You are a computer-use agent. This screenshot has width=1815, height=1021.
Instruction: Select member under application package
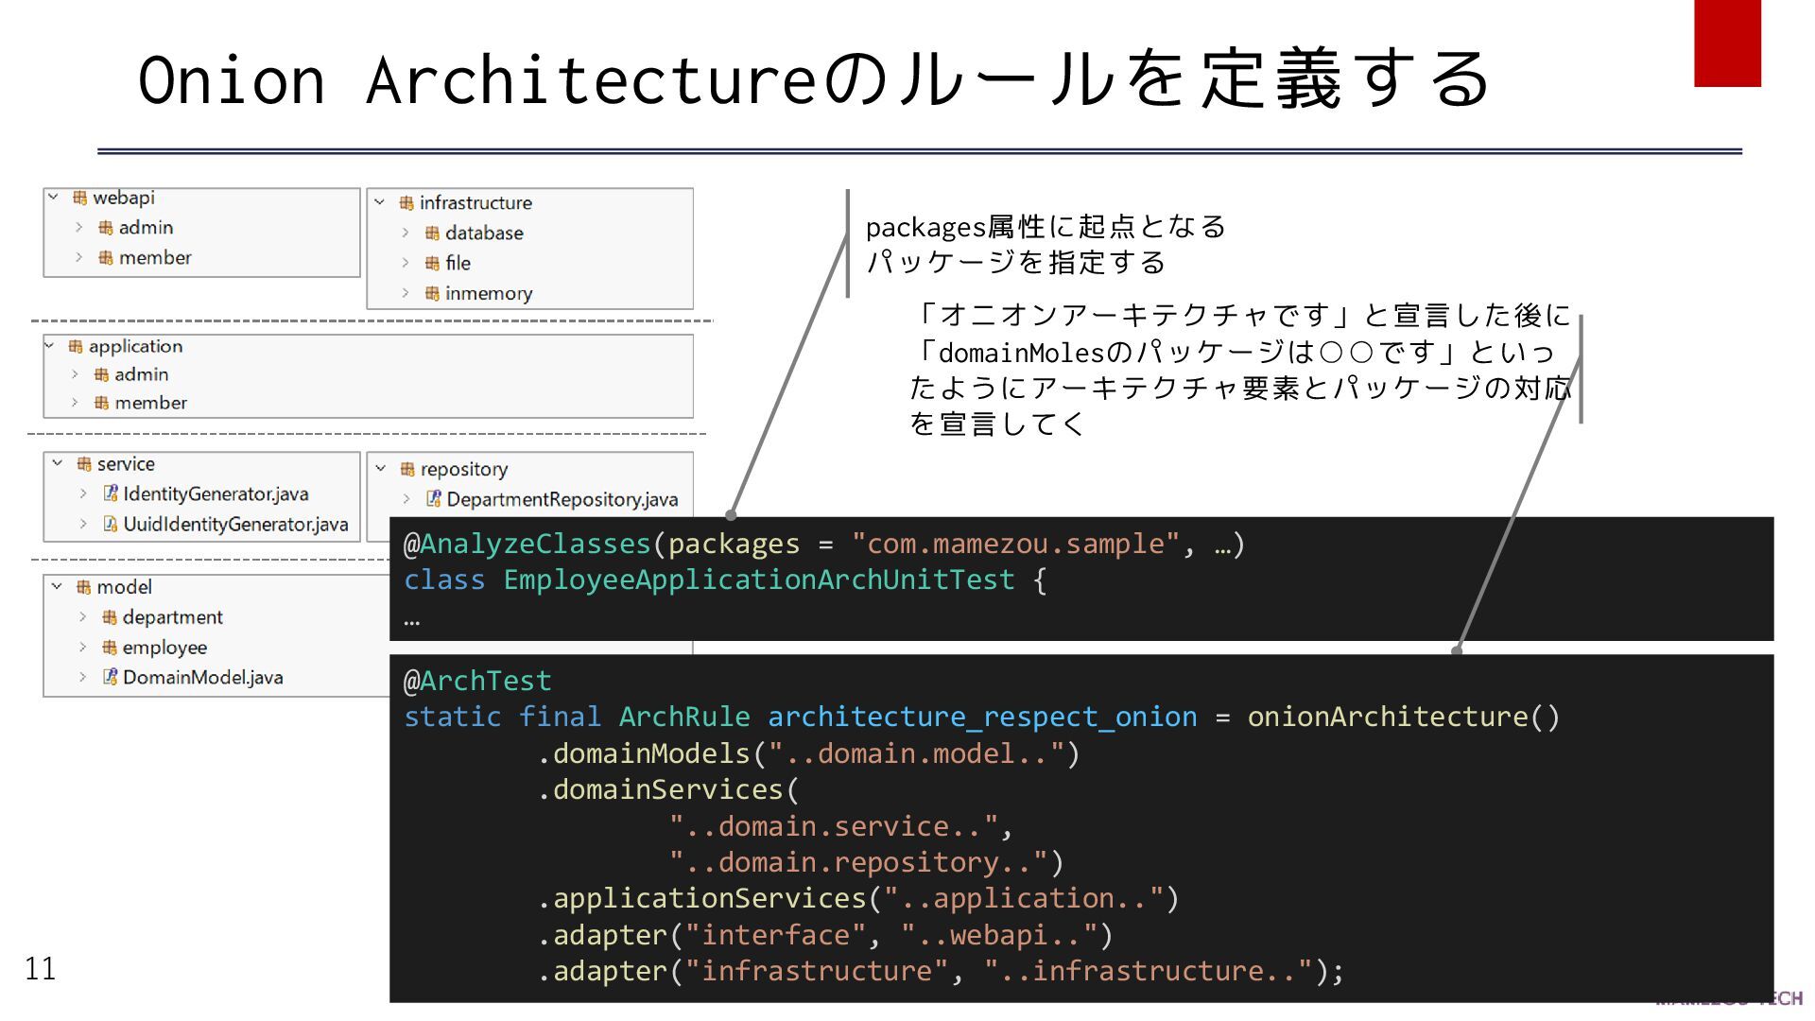[x=150, y=403]
